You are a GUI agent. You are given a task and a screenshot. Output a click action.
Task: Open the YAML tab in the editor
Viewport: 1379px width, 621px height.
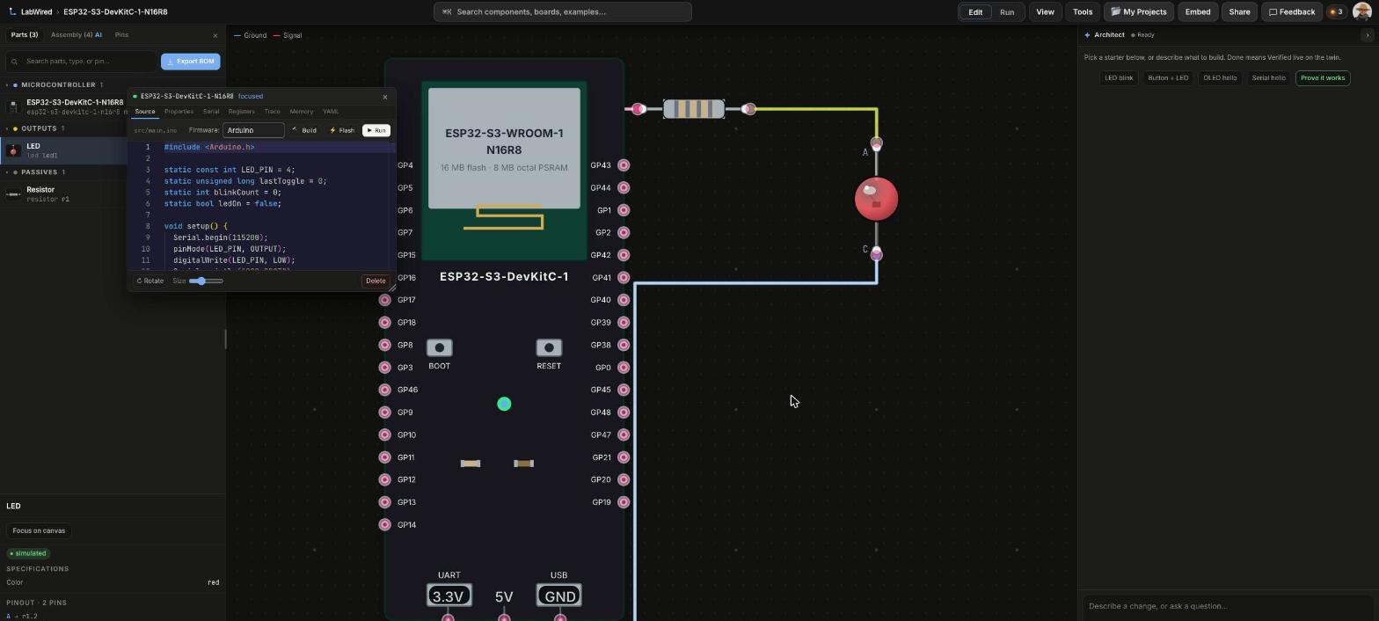point(331,112)
